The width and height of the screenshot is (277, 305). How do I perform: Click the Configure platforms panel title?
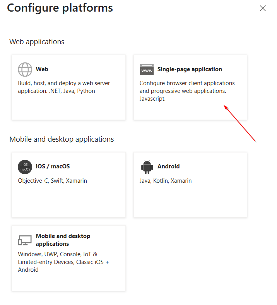point(60,8)
